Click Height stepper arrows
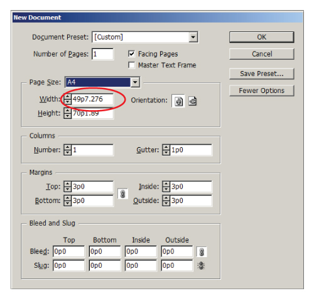The height and width of the screenshot is (303, 314). tap(67, 113)
